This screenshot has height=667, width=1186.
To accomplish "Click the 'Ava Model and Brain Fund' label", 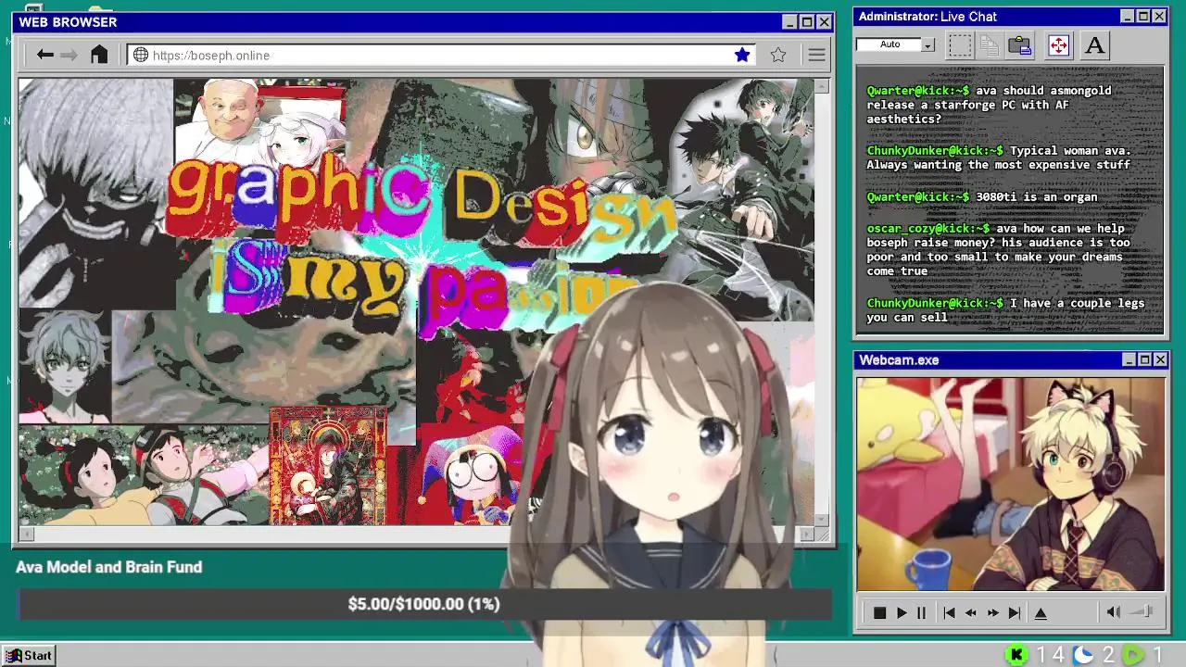I will tap(108, 567).
